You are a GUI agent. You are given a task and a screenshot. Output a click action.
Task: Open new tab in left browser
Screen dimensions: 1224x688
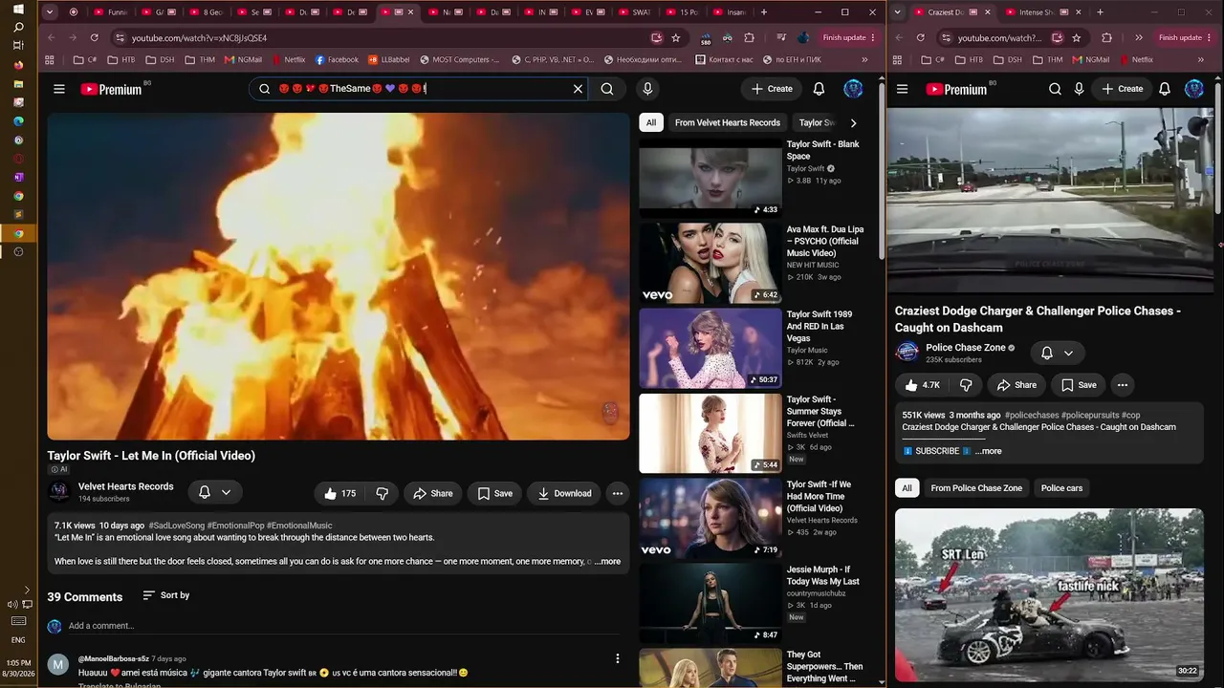point(763,12)
